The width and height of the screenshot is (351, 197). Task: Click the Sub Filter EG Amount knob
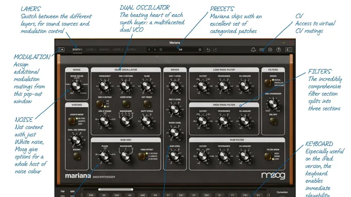point(245,156)
